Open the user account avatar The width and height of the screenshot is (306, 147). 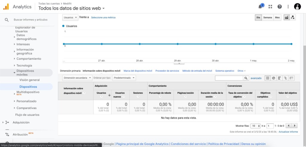[x=297, y=7]
